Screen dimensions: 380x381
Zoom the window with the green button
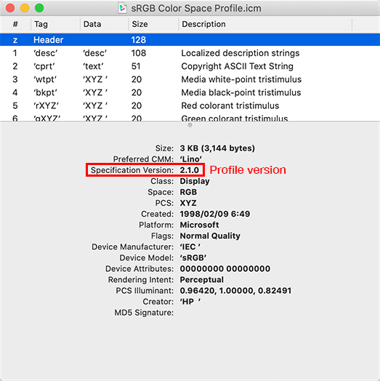point(39,8)
